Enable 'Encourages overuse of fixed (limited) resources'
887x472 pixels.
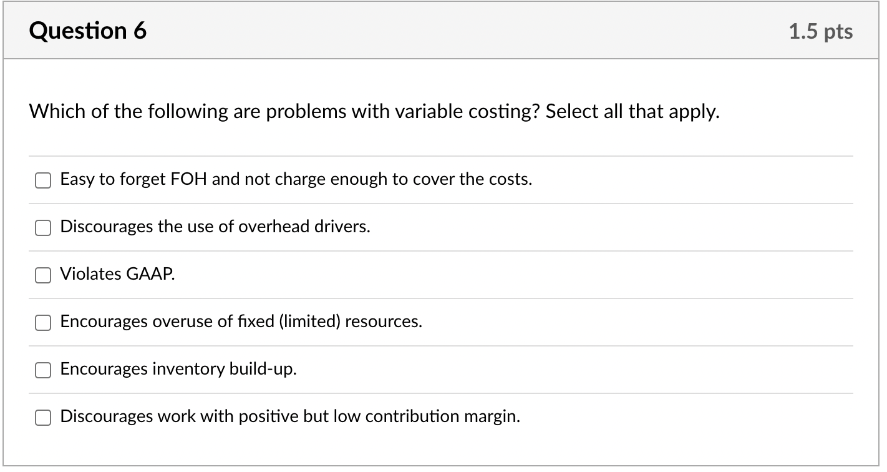coord(42,323)
